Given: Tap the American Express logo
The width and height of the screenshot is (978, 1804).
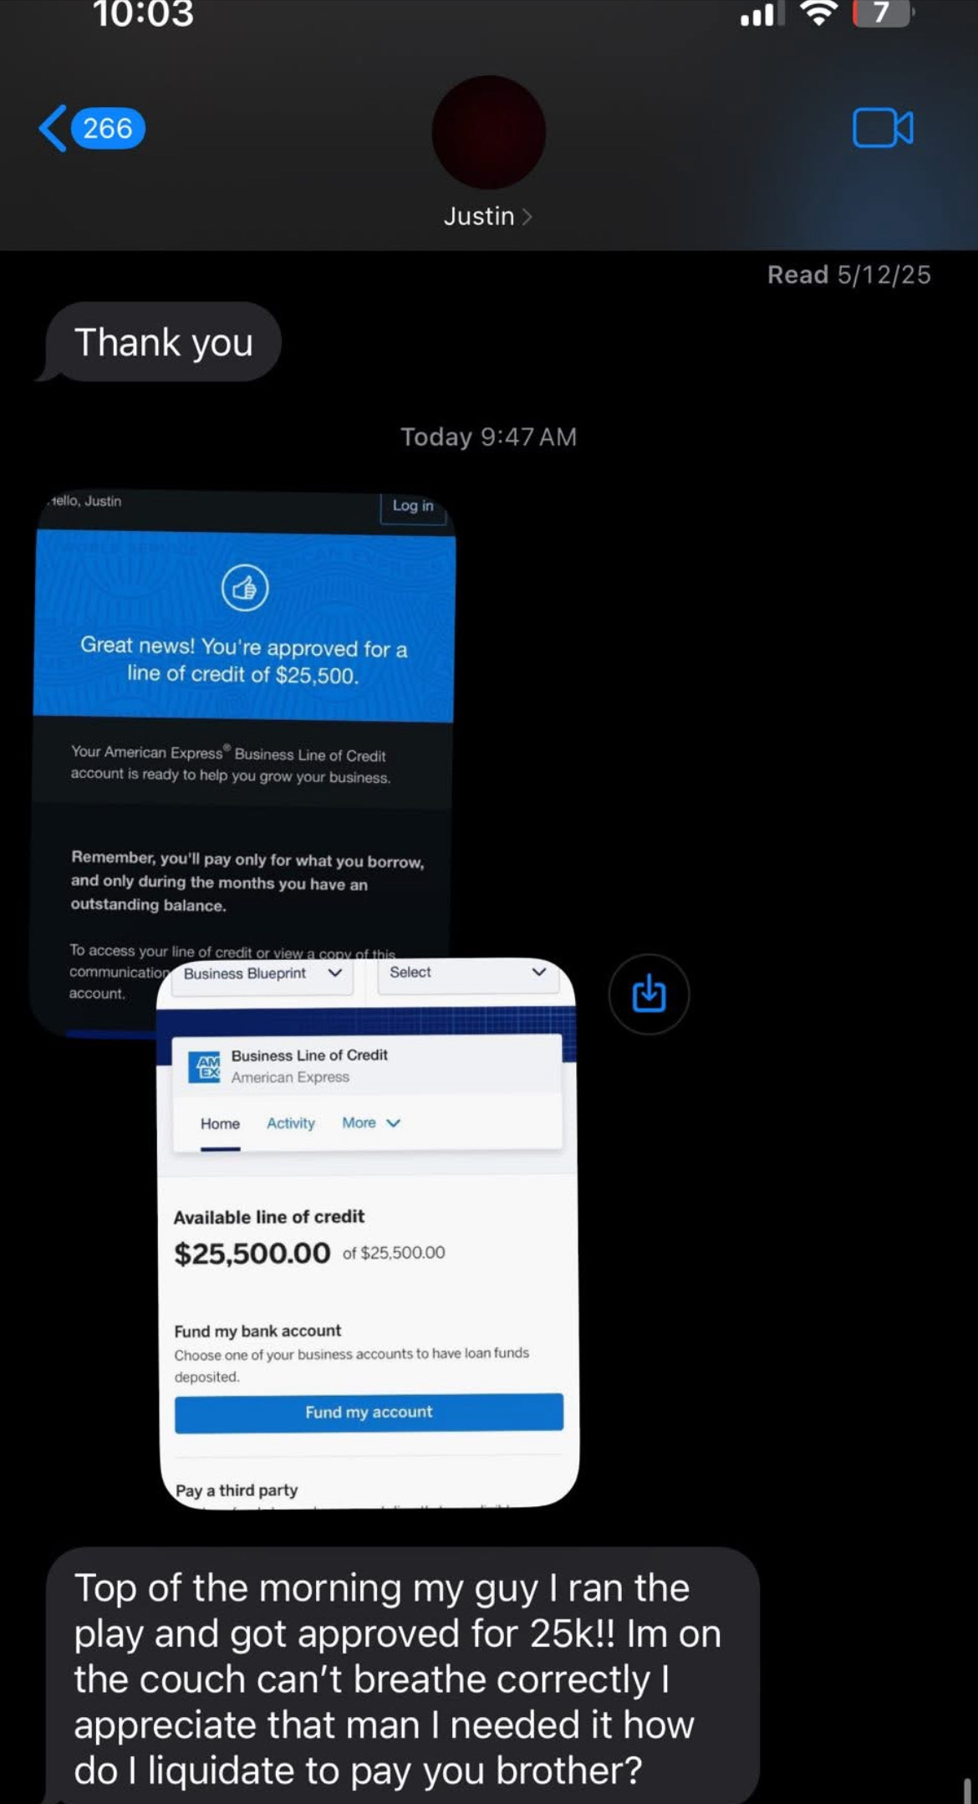Looking at the screenshot, I should click(x=205, y=1066).
